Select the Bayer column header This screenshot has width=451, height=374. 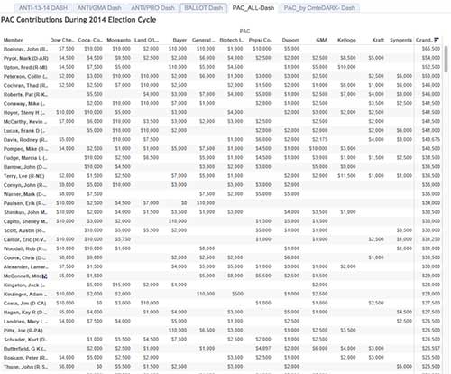pyautogui.click(x=179, y=40)
